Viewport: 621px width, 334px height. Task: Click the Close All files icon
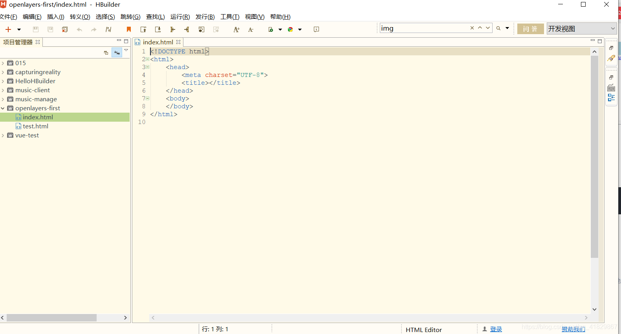point(65,29)
